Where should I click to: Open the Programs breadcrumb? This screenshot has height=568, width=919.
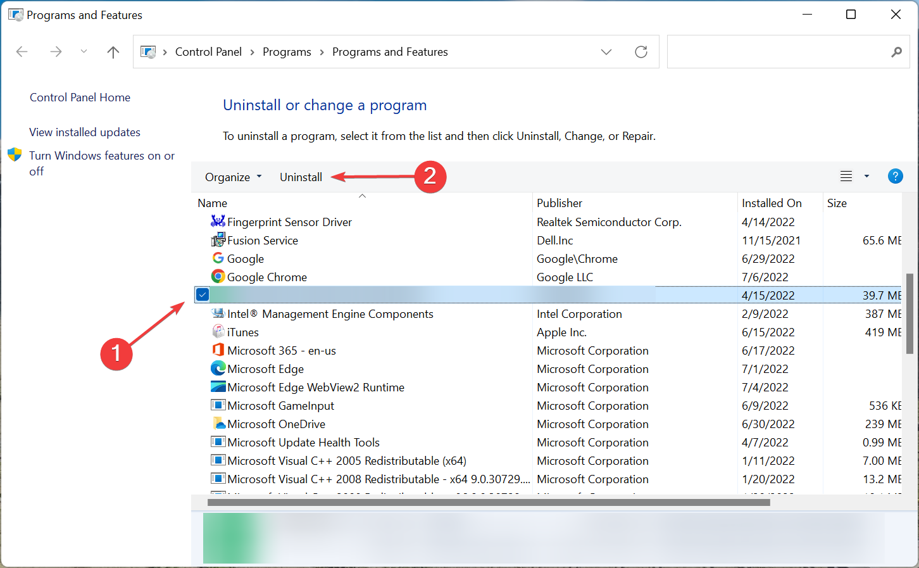(x=287, y=52)
